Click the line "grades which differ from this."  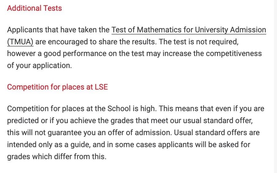pos(57,156)
